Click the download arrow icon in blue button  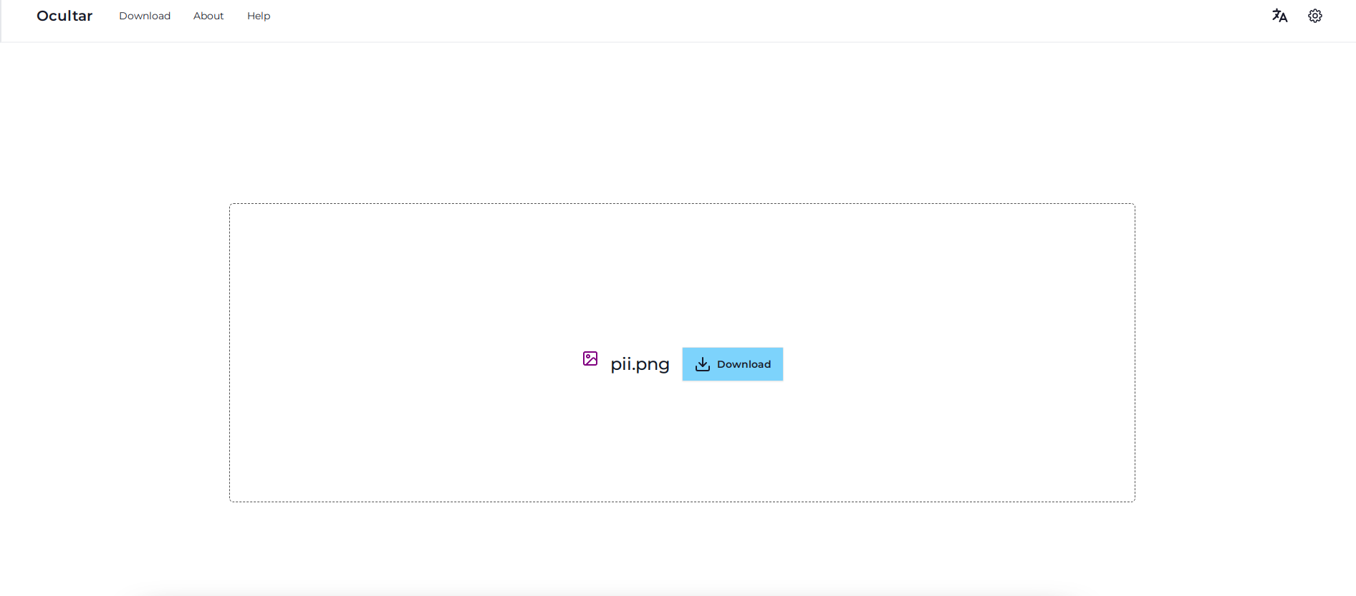(703, 364)
